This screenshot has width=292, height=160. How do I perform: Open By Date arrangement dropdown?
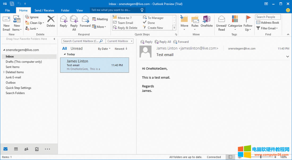[x=104, y=49]
